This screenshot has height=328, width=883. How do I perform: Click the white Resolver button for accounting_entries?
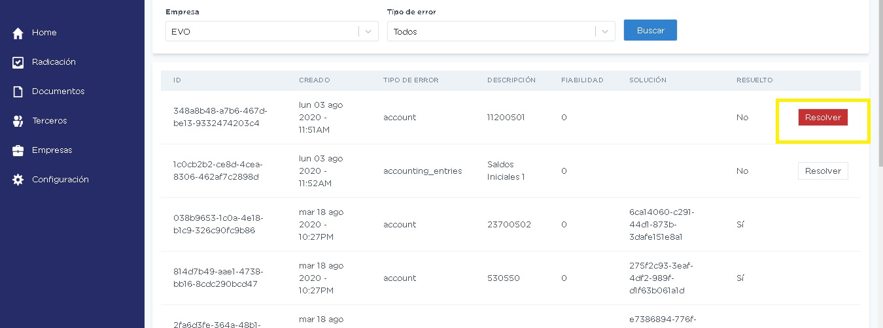click(823, 171)
